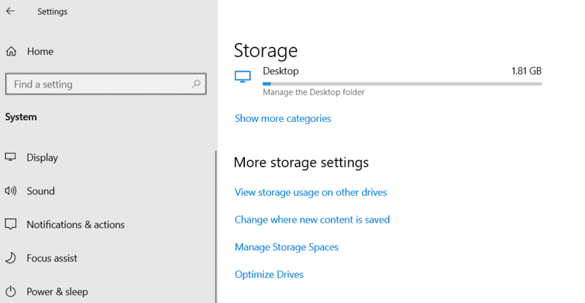Click the back arrow icon
Image resolution: width=585 pixels, height=303 pixels.
click(x=10, y=11)
